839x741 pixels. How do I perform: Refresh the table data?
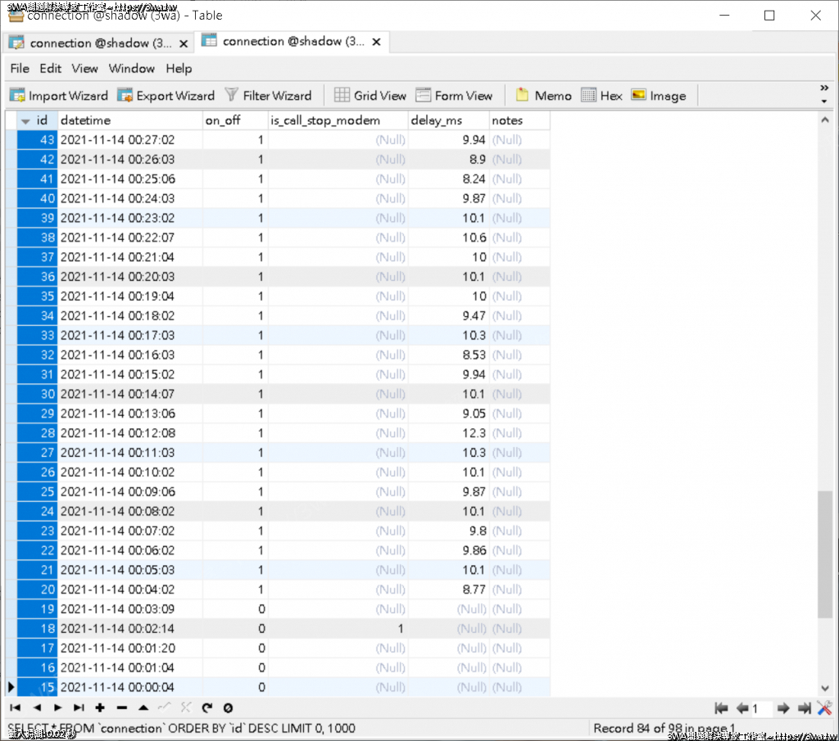[x=207, y=707]
